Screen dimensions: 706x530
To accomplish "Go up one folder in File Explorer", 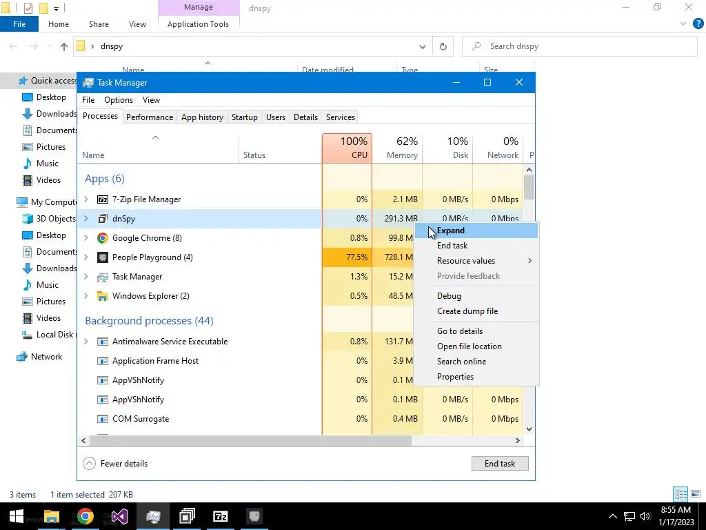I will pyautogui.click(x=64, y=46).
